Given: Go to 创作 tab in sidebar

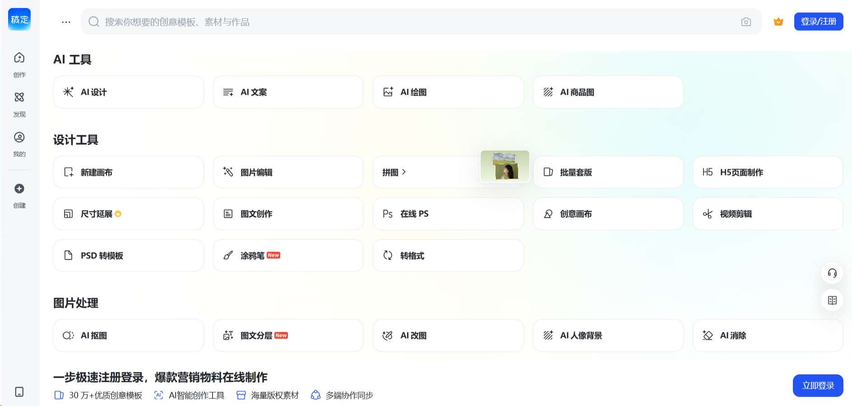Looking at the screenshot, I should coord(19,58).
